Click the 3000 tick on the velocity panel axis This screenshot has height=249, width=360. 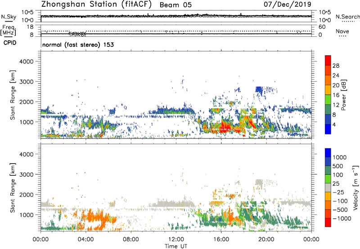coord(26,174)
